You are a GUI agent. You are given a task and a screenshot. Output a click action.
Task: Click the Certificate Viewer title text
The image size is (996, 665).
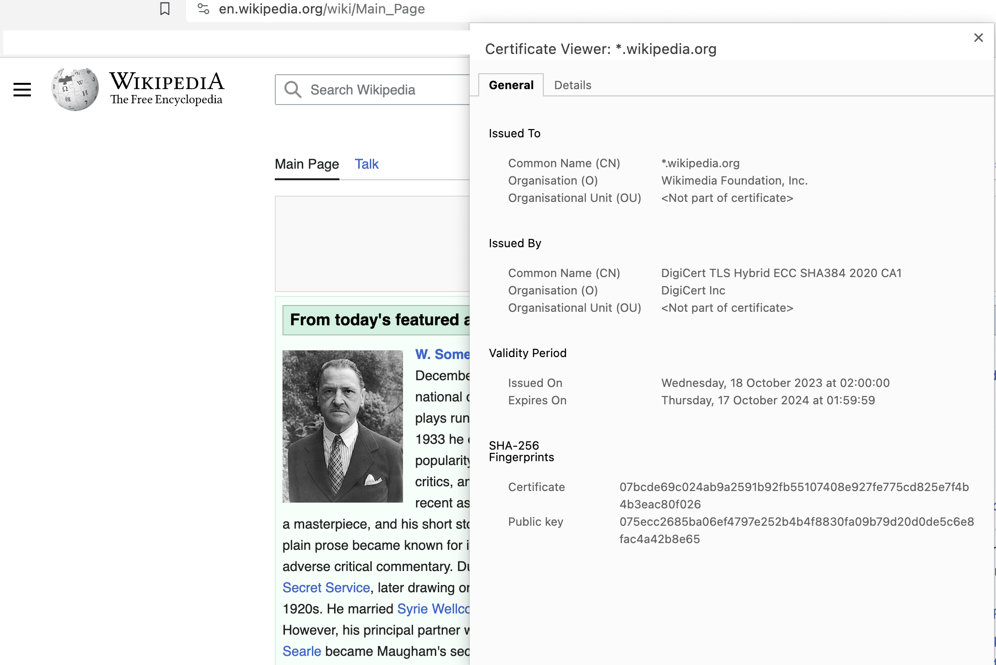click(x=601, y=49)
